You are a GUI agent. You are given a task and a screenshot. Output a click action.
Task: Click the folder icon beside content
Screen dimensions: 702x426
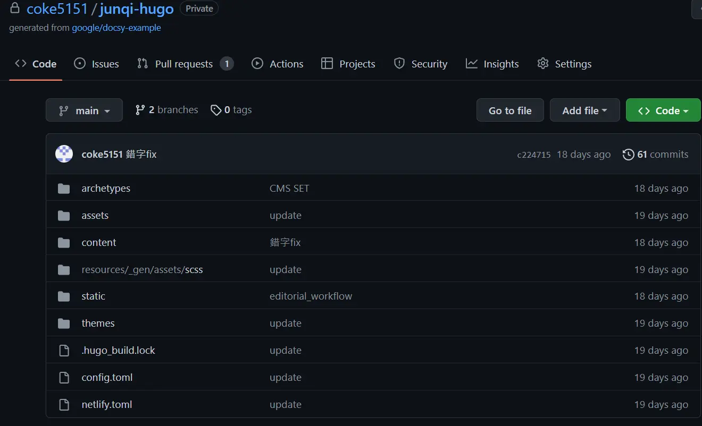[x=64, y=243]
